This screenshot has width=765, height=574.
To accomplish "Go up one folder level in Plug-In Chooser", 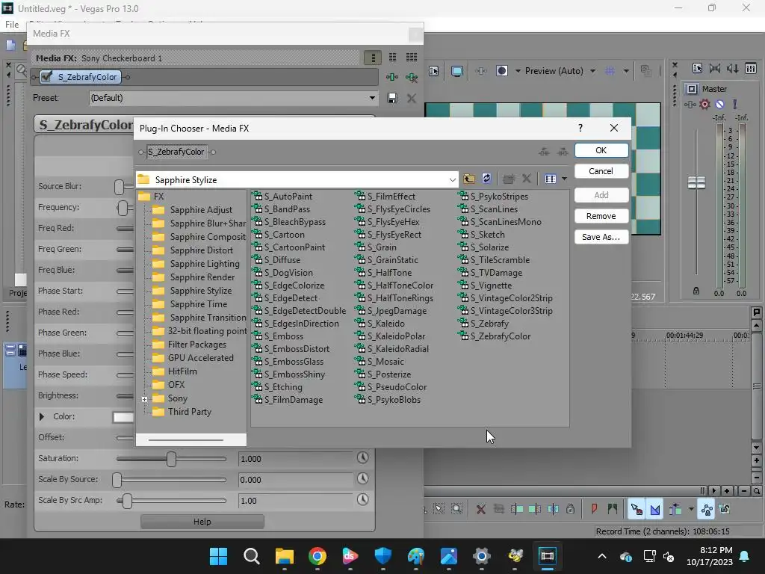I will tap(469, 179).
